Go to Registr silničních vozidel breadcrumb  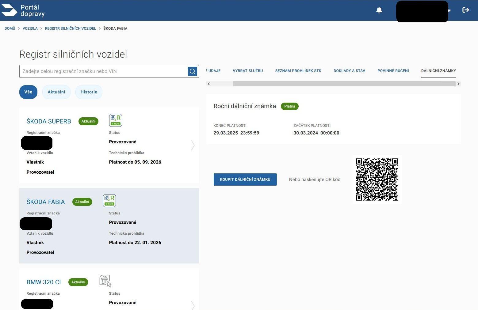point(71,28)
